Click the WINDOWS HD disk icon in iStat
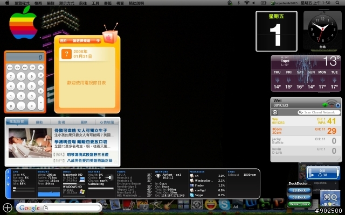The width and height of the screenshot is (345, 215). [x=82, y=191]
